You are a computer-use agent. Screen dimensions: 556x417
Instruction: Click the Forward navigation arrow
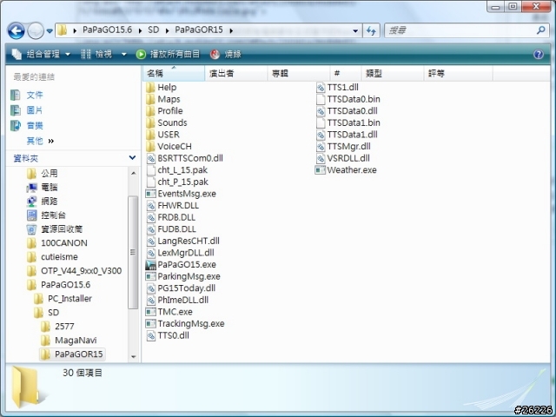tap(36, 31)
